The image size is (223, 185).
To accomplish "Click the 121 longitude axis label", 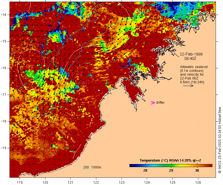I will click(x=70, y=182).
